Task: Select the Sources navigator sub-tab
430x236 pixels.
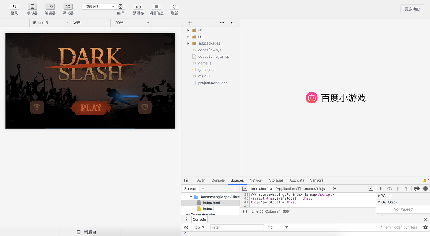Action: (x=191, y=189)
